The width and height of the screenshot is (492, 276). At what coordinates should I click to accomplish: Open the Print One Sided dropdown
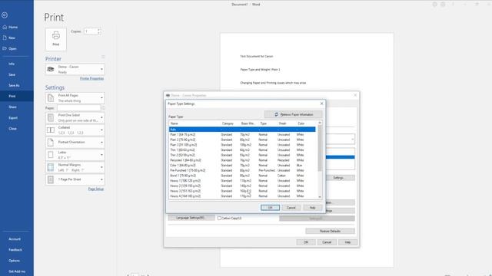click(75, 117)
